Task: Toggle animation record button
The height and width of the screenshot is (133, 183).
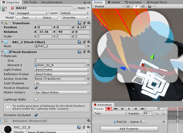Action: (x=109, y=109)
